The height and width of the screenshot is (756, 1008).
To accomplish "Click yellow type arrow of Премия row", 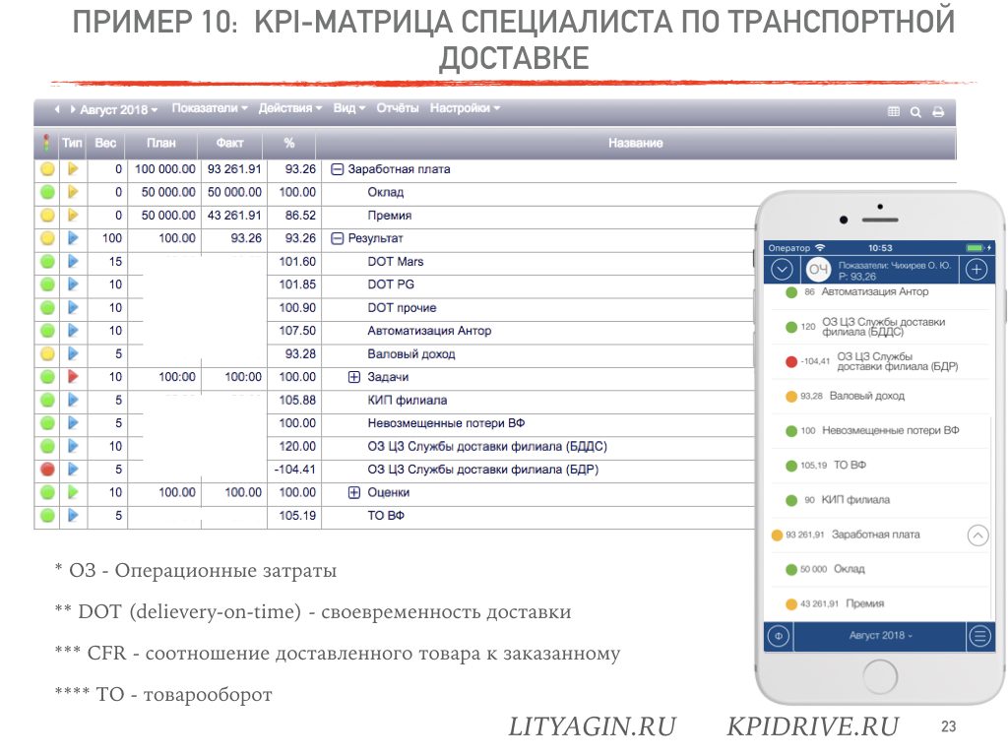I will 73,216.
